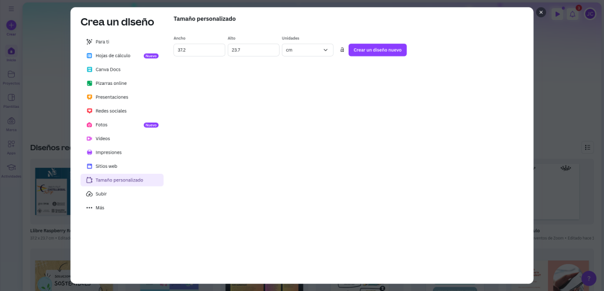Click the Presentaciones orange icon
This screenshot has height=291, width=604.
(90, 97)
